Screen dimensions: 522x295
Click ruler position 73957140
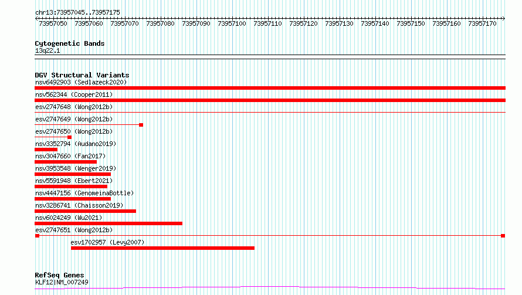click(375, 23)
